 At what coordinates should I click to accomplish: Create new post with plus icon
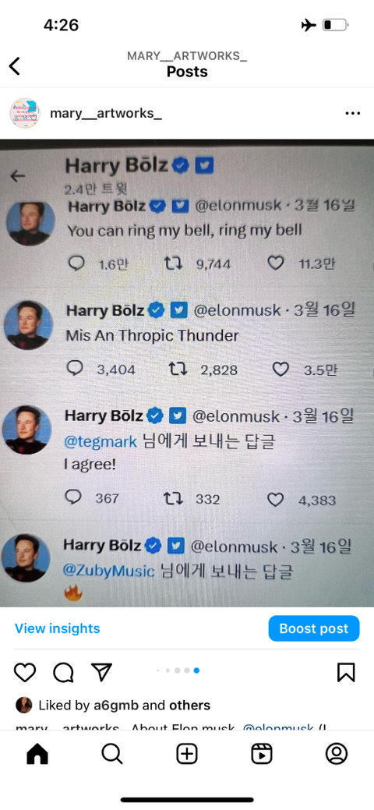click(187, 754)
